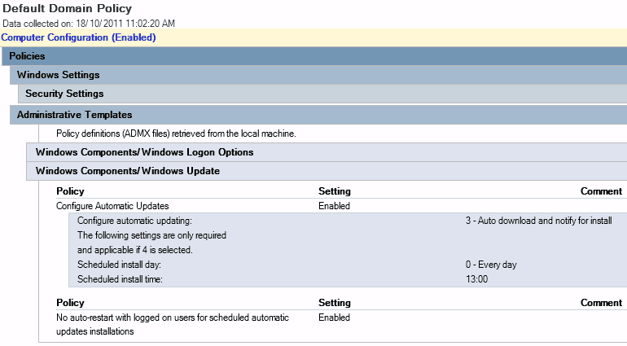This screenshot has width=627, height=346.
Task: Expand the Windows Settings section
Action: point(58,75)
